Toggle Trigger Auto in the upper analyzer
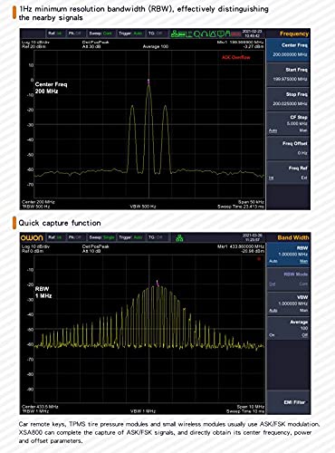The height and width of the screenshot is (453, 335). [x=130, y=34]
